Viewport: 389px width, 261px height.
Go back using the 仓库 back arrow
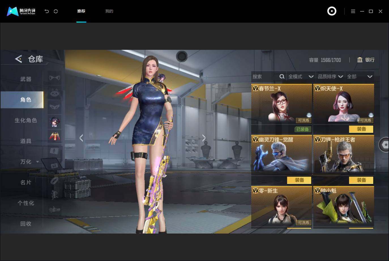pyautogui.click(x=18, y=59)
